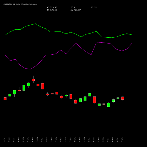Screen dimensions: 147x147
Task: Click the 04 Dec date label
Action: [122, 140]
